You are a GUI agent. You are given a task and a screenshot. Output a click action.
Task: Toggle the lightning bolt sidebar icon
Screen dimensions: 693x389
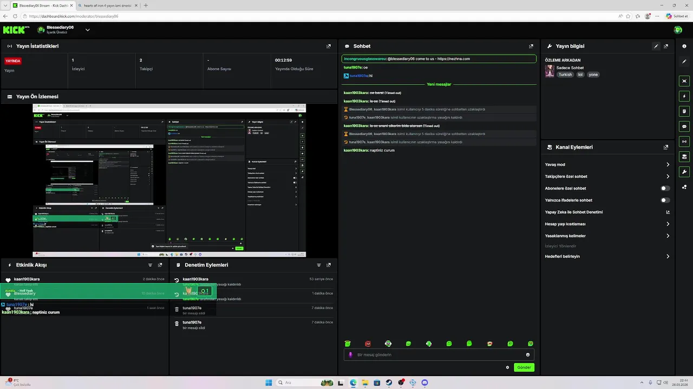coord(684,96)
